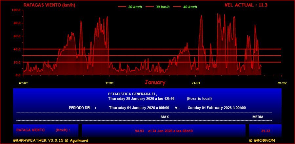
Task: Click the 40 km/h legend line swatch
Action: 177,7
